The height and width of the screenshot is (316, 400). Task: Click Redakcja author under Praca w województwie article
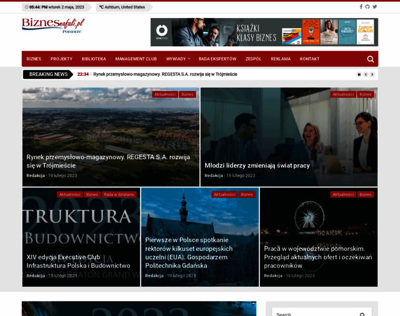tap(273, 275)
